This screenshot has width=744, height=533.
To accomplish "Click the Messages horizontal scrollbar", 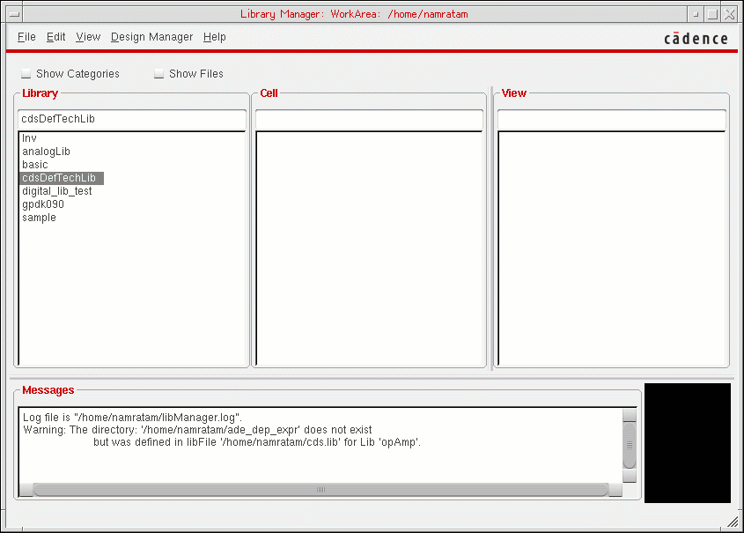I will coord(320,489).
